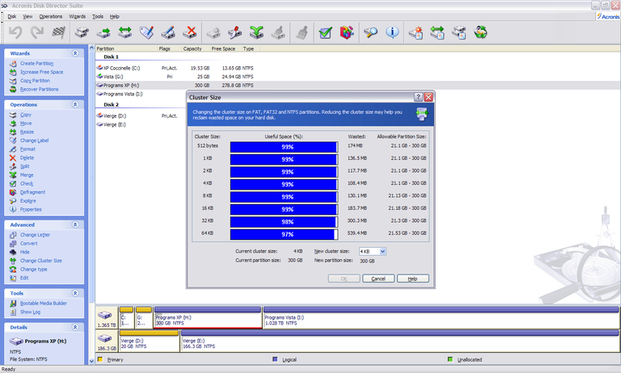The width and height of the screenshot is (621, 373).
Task: Open the Wizards menu
Action: pos(78,17)
